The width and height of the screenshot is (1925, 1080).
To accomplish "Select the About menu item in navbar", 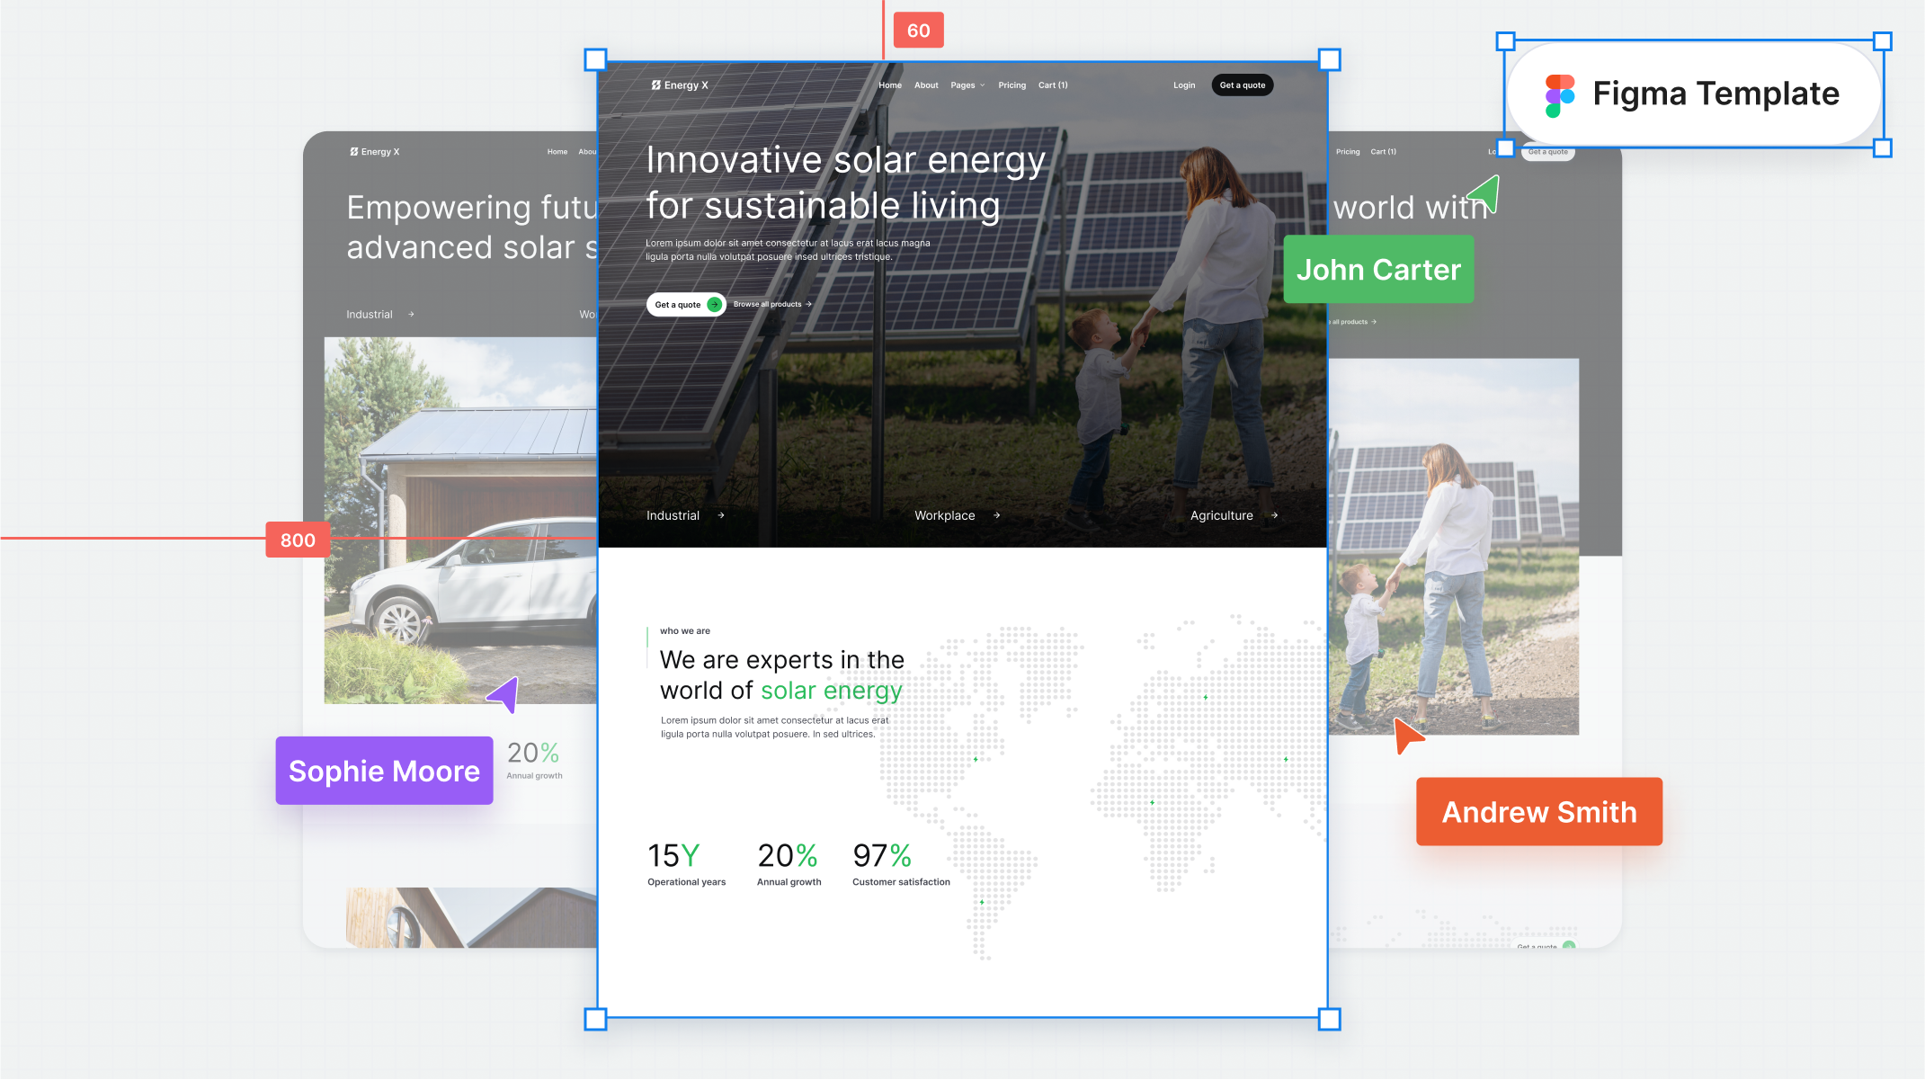I will pos(927,85).
